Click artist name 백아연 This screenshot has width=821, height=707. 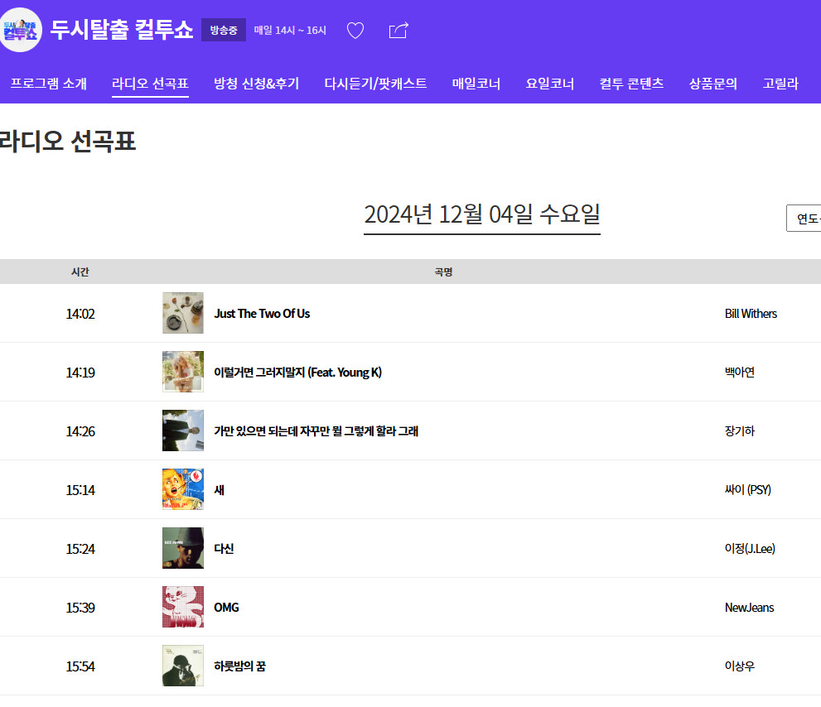point(739,372)
